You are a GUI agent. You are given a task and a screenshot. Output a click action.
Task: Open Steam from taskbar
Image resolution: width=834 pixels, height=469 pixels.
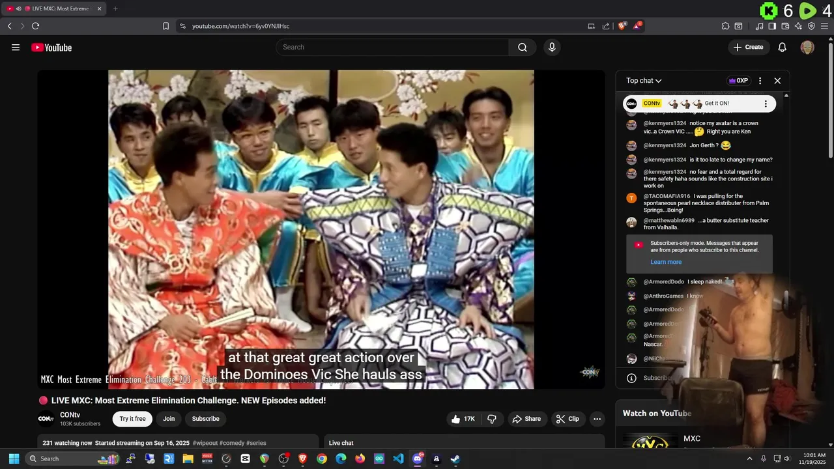coord(455,459)
